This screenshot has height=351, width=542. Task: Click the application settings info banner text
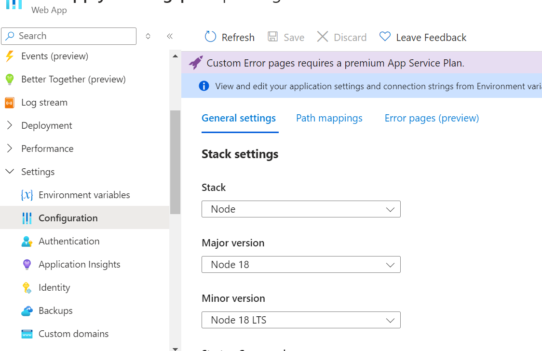pos(379,86)
